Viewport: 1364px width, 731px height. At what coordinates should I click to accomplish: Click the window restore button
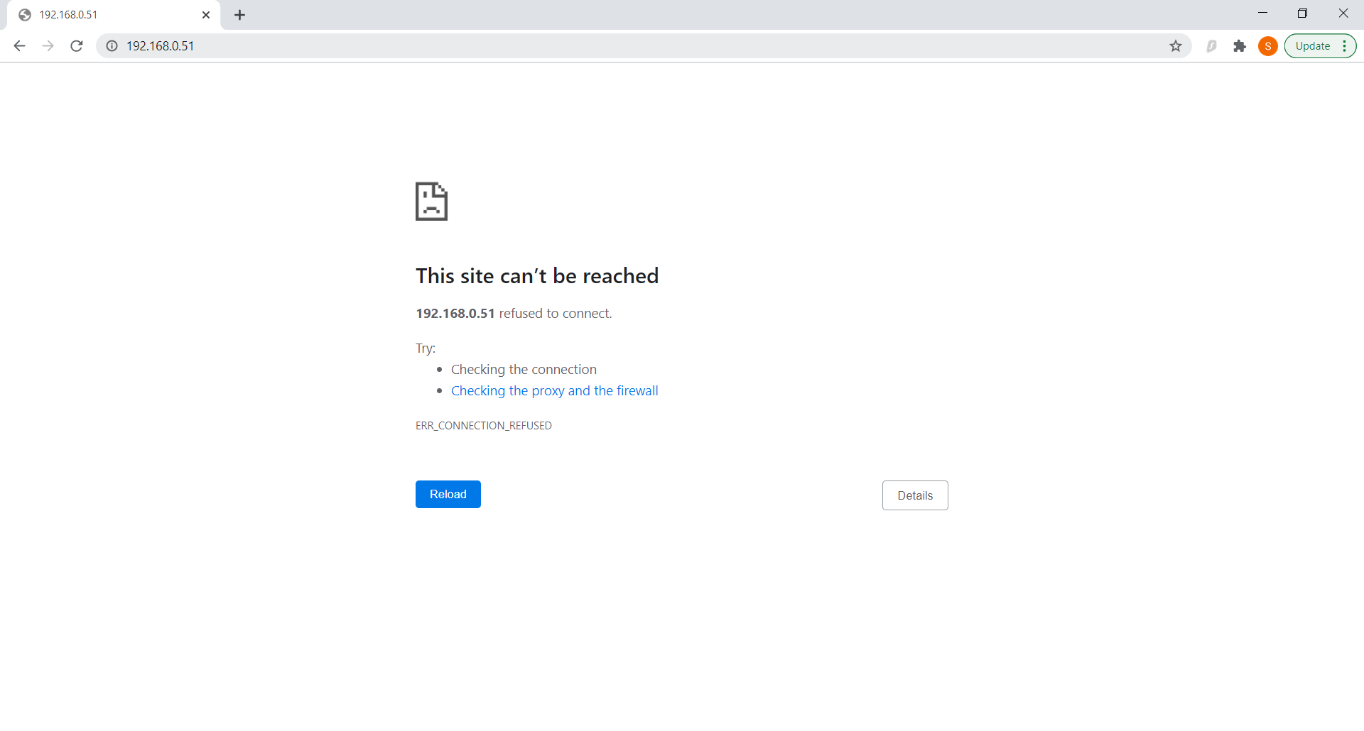[x=1304, y=13]
